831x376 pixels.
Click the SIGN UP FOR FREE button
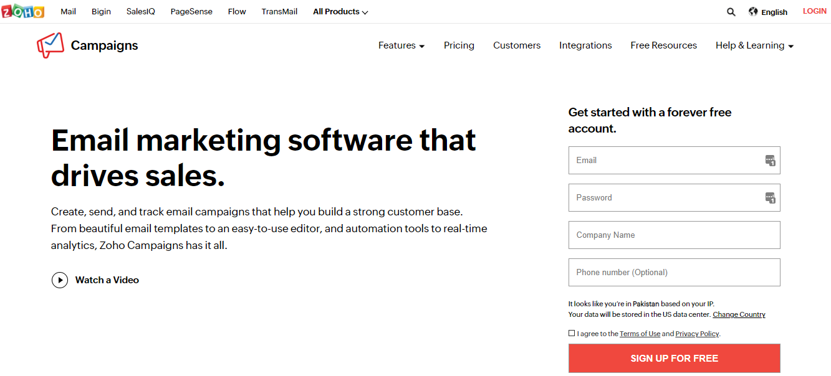(x=675, y=358)
